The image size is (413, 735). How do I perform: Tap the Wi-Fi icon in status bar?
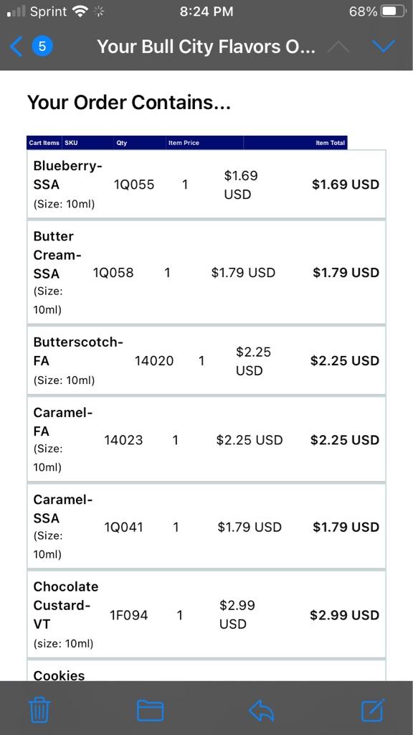80,11
